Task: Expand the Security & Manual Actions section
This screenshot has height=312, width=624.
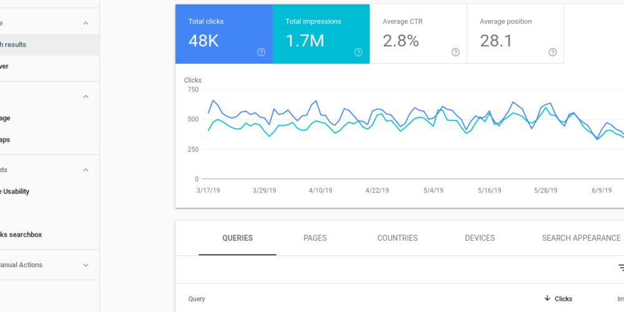Action: [86, 265]
